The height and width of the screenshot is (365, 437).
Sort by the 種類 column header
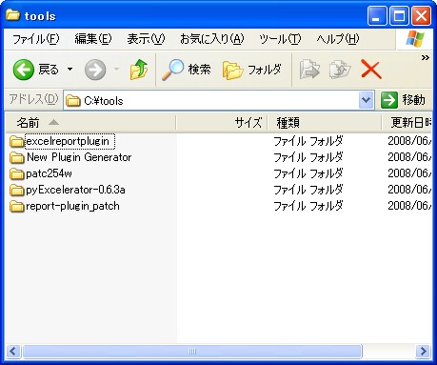[325, 123]
